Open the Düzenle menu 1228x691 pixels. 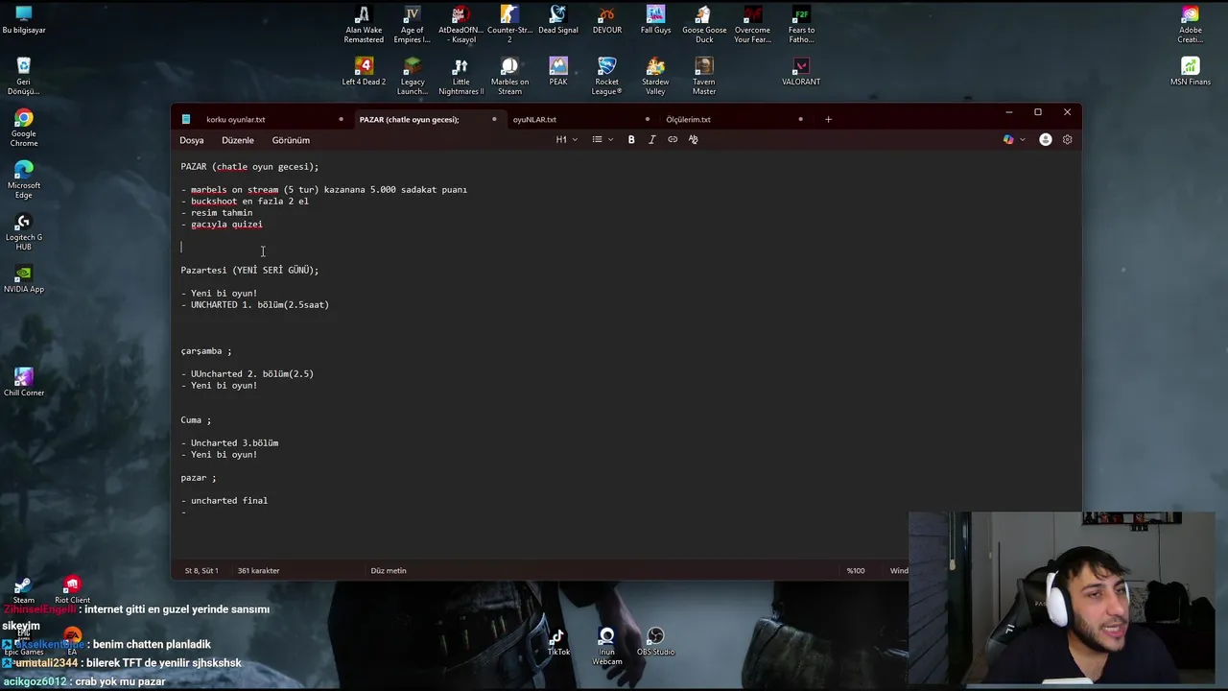[238, 140]
